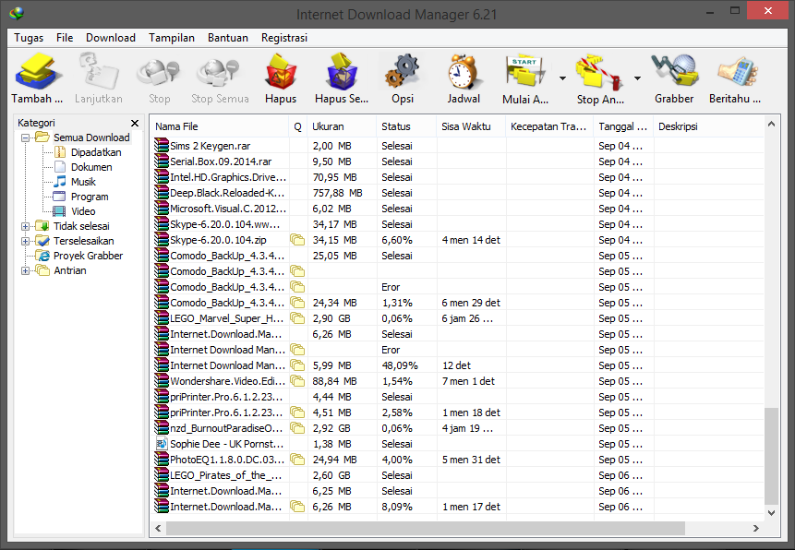Click the Stop toolbar icon
This screenshot has height=550, width=795.
[x=159, y=72]
